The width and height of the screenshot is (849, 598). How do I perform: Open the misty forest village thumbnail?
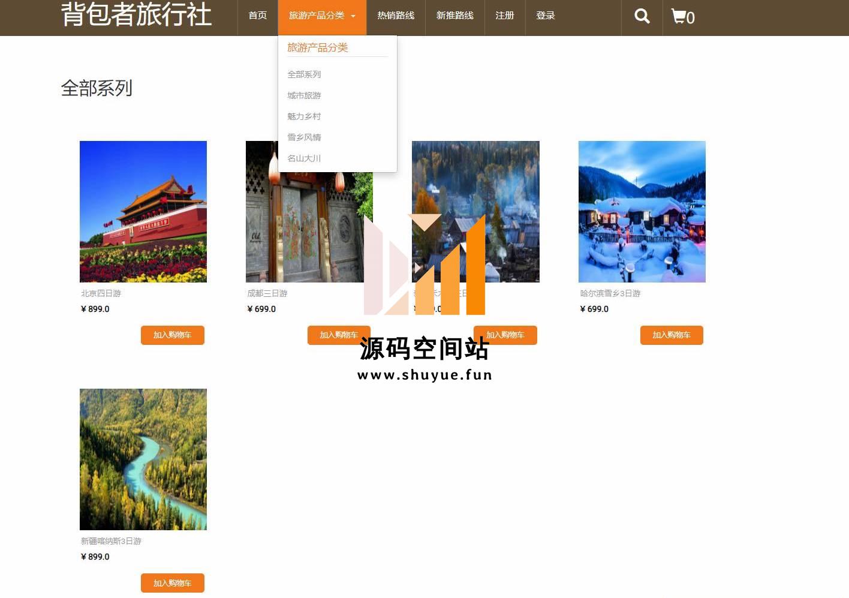pos(475,212)
